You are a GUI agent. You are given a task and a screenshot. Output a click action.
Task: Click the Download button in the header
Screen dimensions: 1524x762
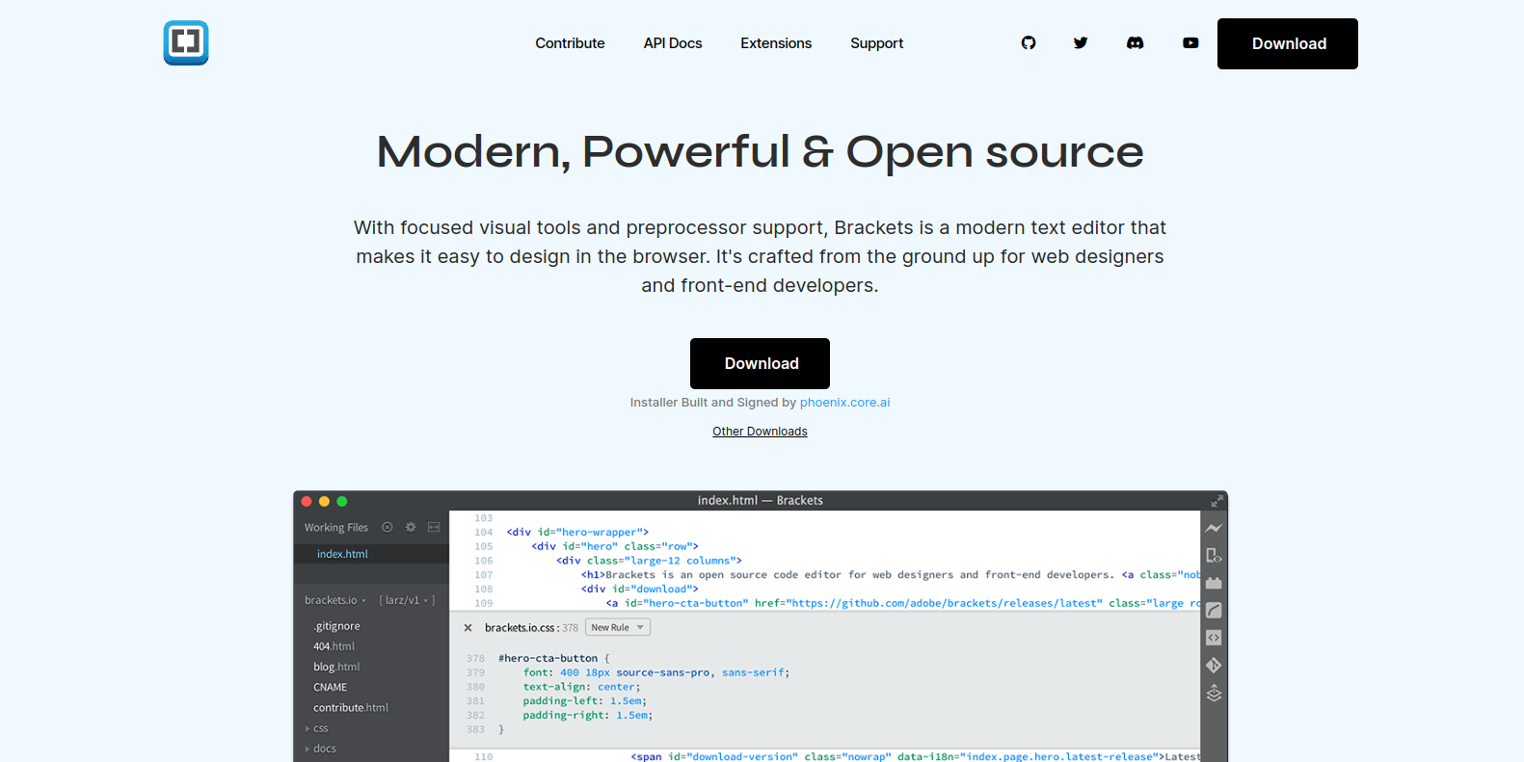pos(1288,43)
